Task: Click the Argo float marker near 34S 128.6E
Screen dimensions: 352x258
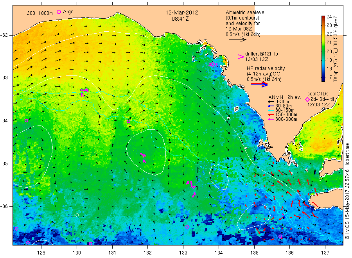Action: pyautogui.click(x=26, y=120)
